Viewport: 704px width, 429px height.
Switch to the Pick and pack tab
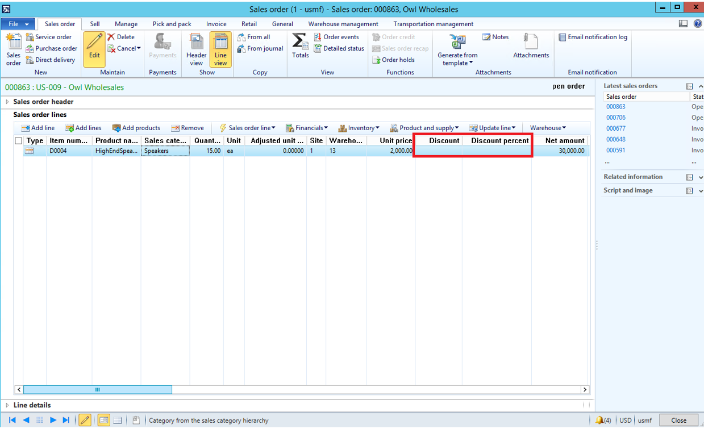point(172,24)
